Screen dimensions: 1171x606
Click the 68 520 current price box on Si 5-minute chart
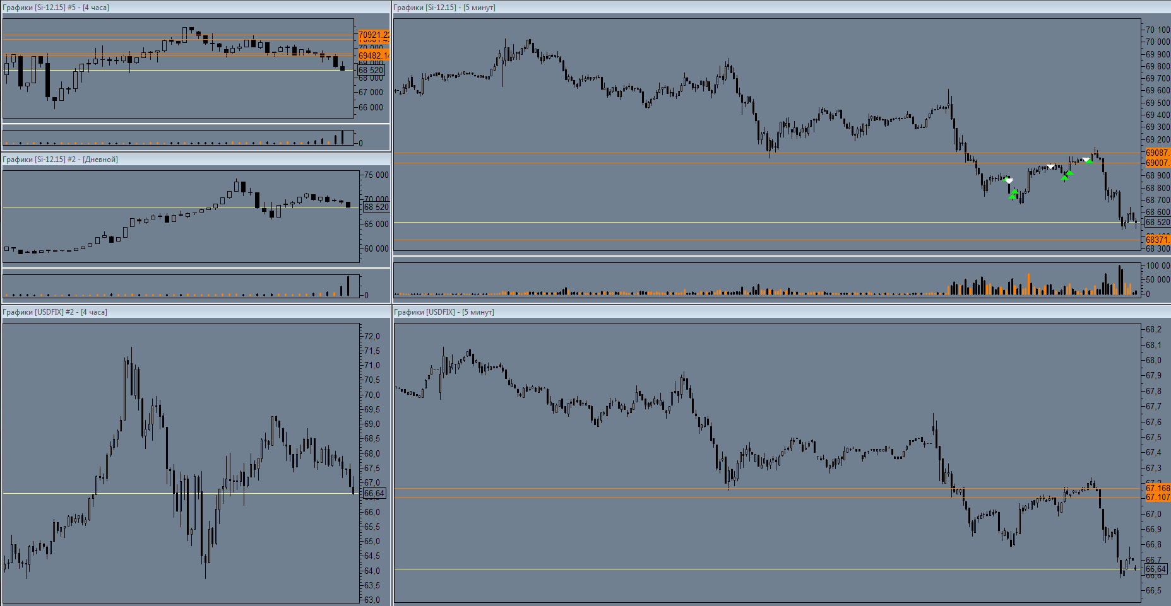(1157, 222)
